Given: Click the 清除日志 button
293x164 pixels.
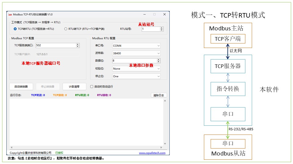Looking at the screenshot, I should click(x=159, y=95).
